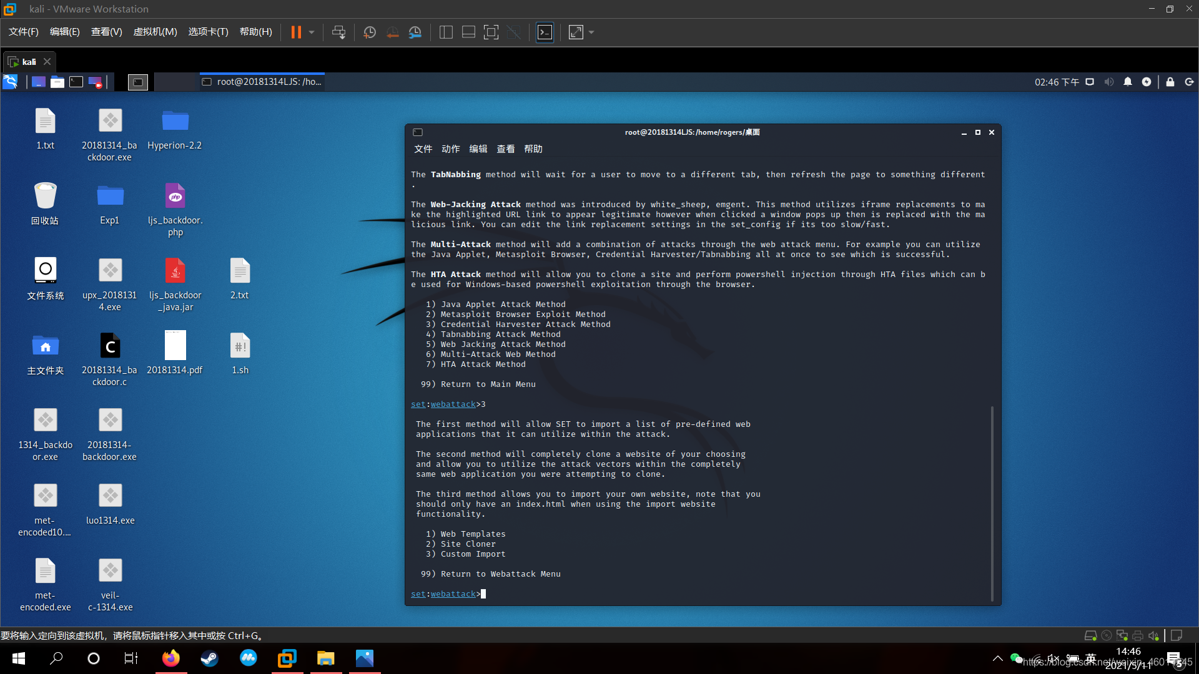
Task: Click the Kali dragon applications menu
Action: (x=11, y=82)
